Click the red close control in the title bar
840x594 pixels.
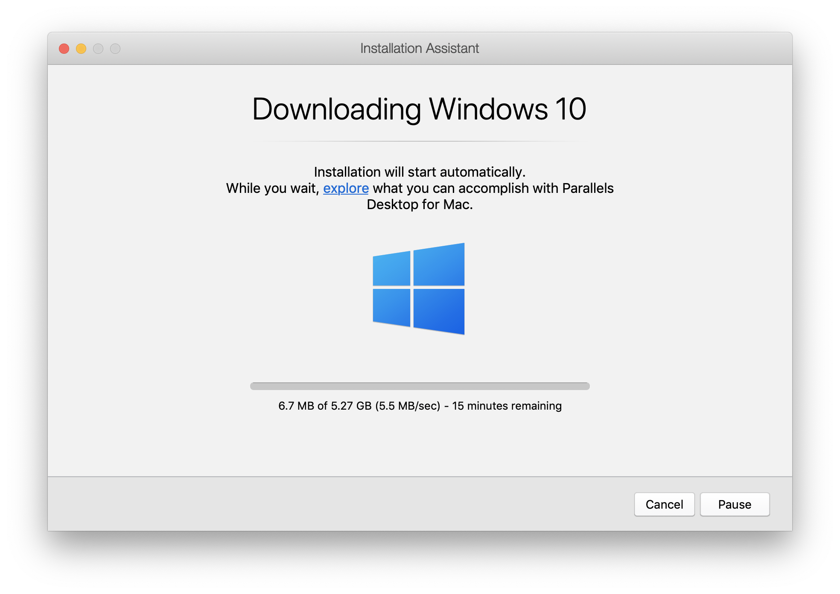pyautogui.click(x=64, y=48)
